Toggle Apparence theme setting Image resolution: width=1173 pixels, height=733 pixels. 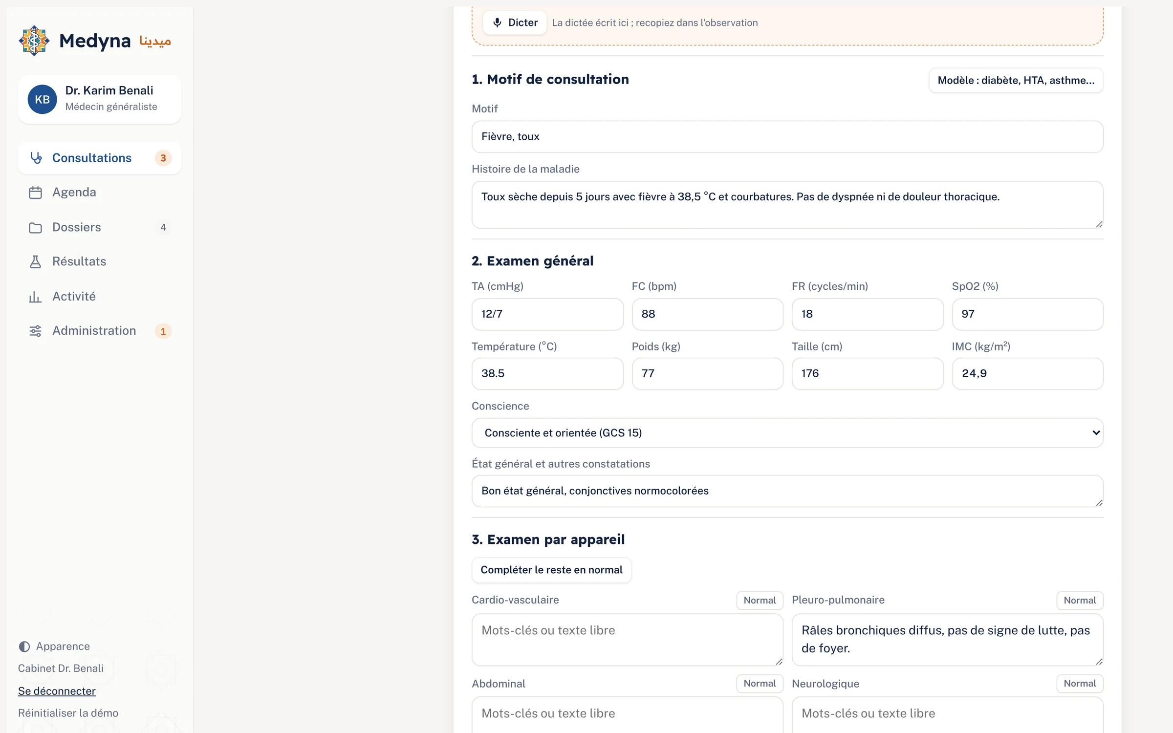[54, 646]
